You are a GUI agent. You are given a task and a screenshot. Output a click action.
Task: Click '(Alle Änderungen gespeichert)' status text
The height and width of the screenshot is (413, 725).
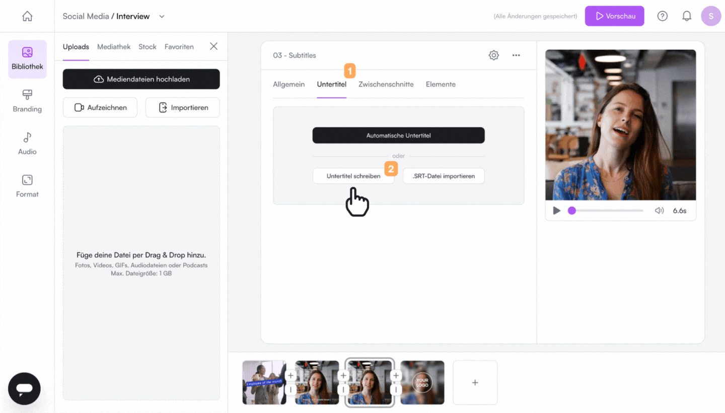(x=535, y=16)
